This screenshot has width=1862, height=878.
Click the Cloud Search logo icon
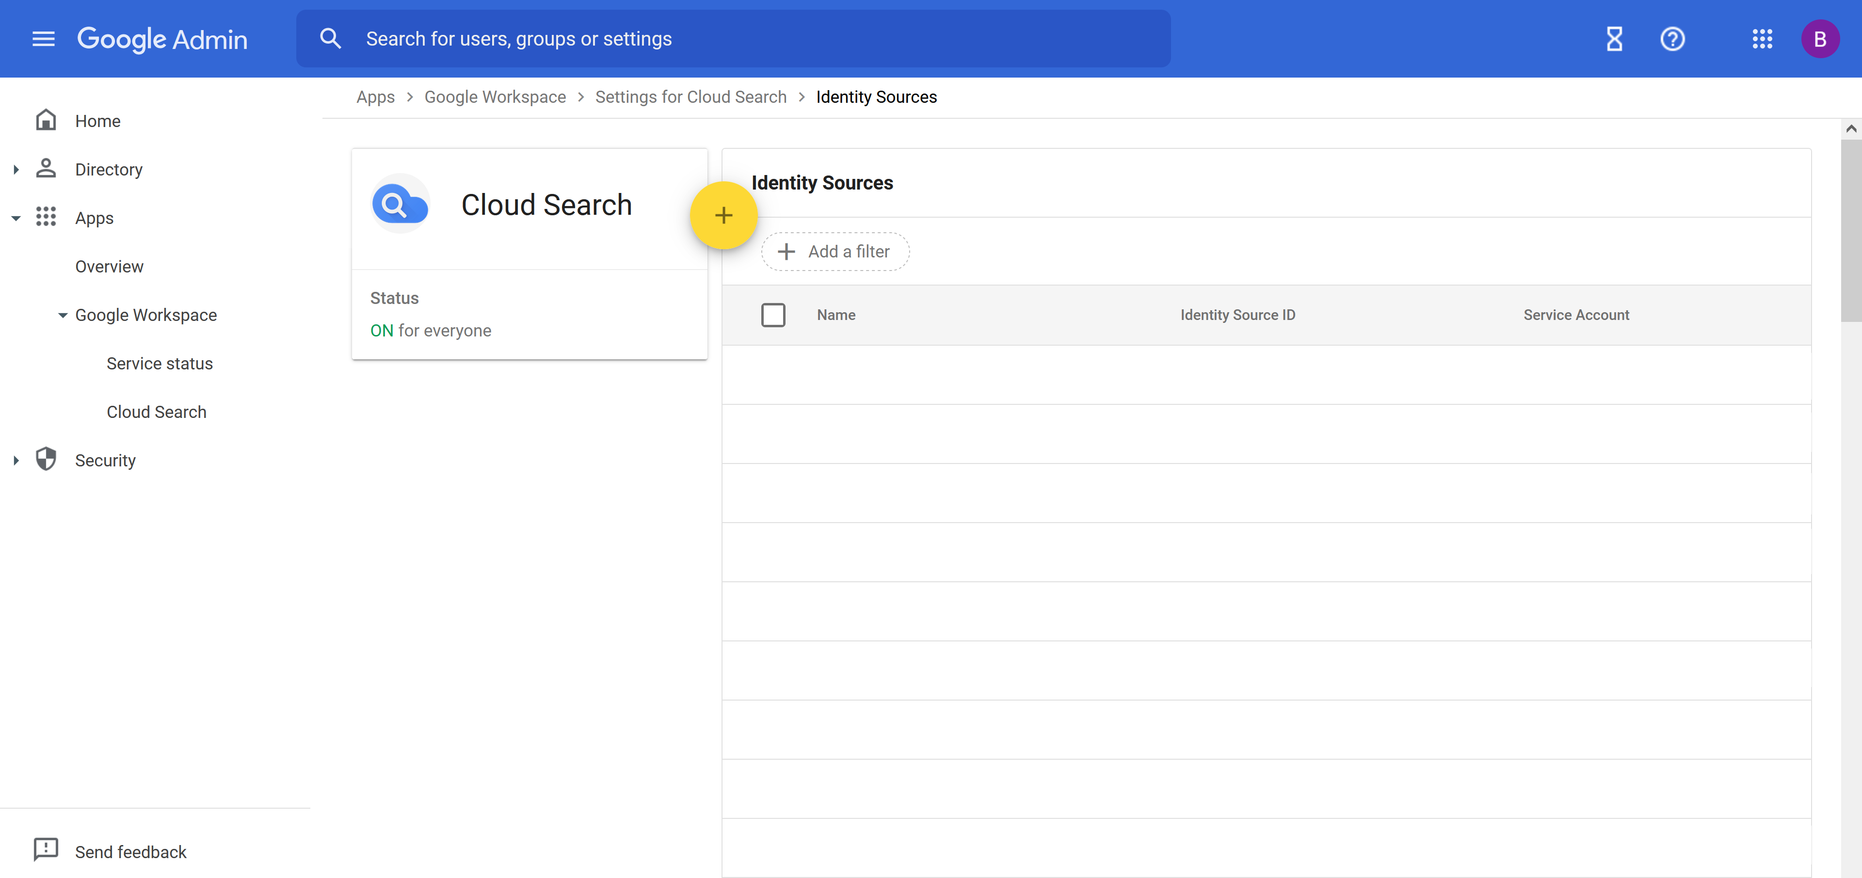(400, 205)
